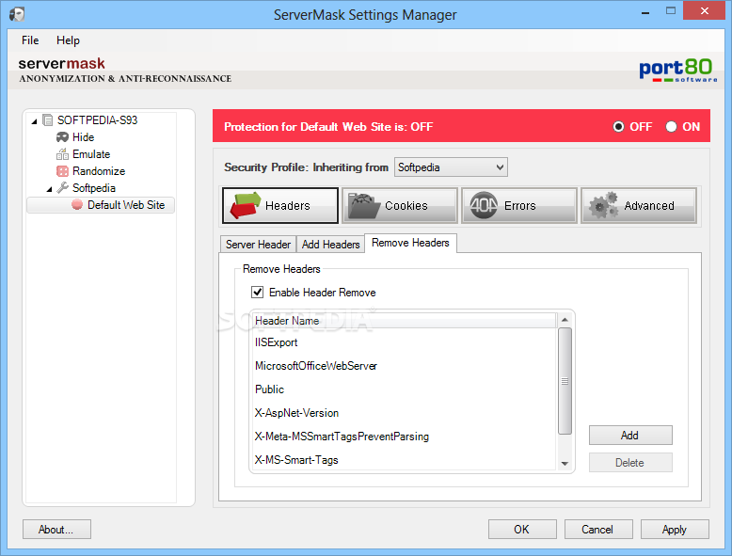This screenshot has height=556, width=732.
Task: Click the Randomize profile dice icon
Action: (62, 171)
